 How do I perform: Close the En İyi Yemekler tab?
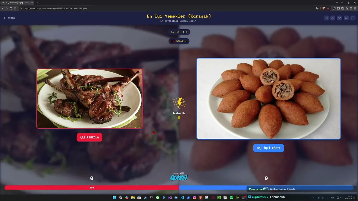coord(32,3)
